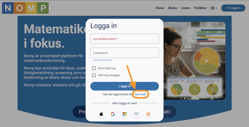Viewport: 249px width, 127px height.
Task: Advance carousel with right chevron arrow
Action: 221,61
